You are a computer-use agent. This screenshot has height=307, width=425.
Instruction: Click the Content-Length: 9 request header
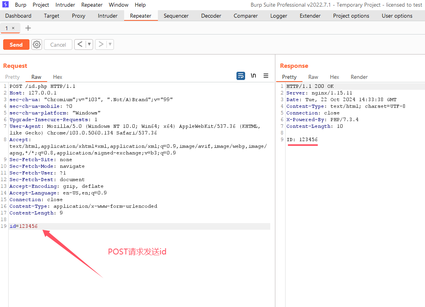[x=36, y=213]
